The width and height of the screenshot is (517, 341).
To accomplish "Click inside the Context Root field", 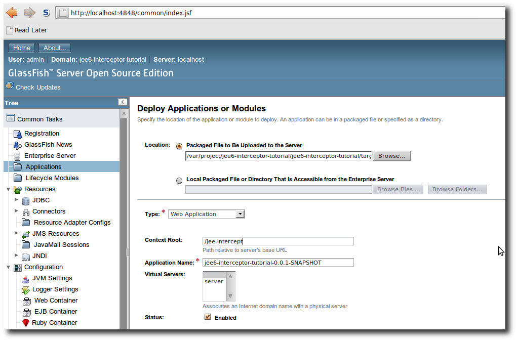I will tap(277, 241).
